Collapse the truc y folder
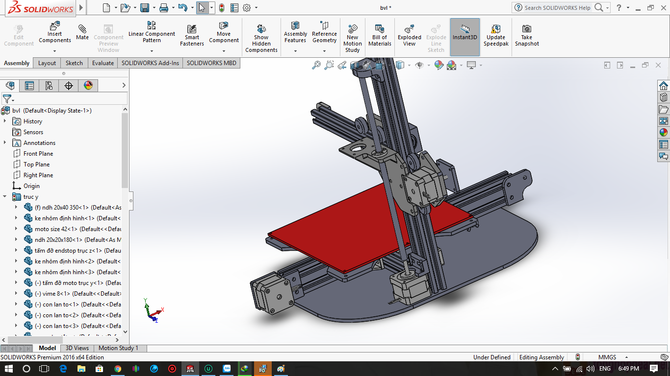This screenshot has width=670, height=376. (x=5, y=197)
